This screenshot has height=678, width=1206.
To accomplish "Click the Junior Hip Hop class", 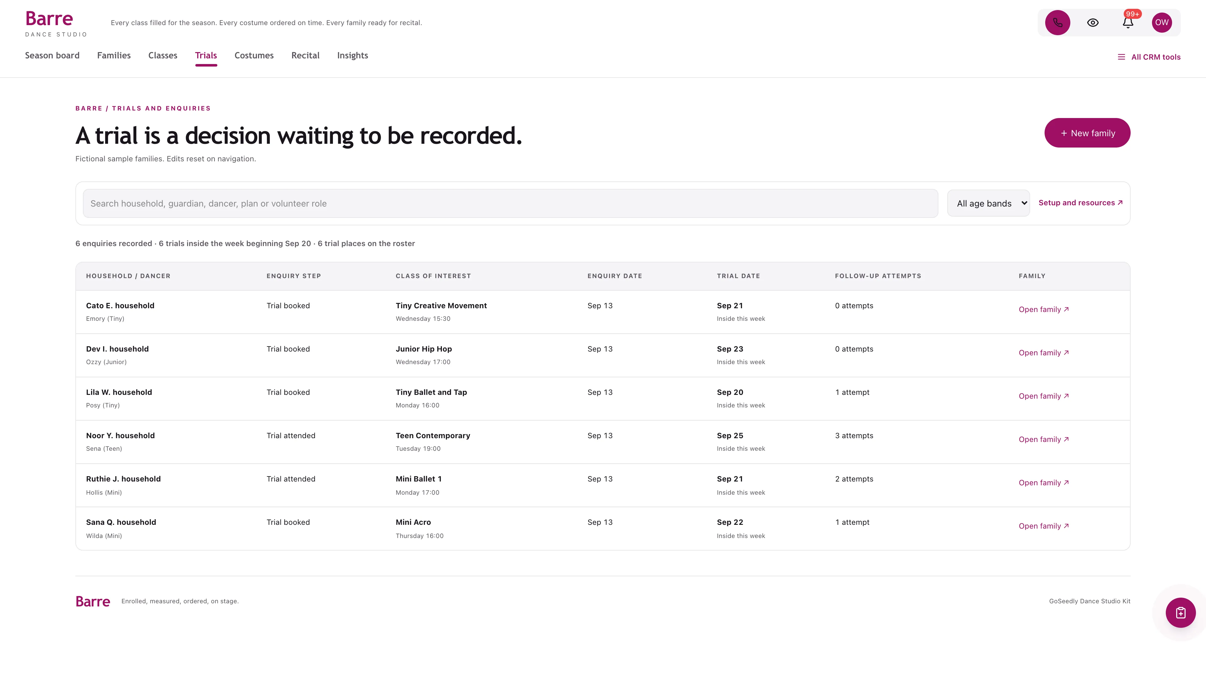I will pyautogui.click(x=424, y=349).
